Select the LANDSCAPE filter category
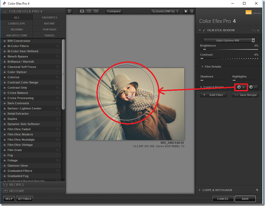The width and height of the screenshot is (265, 206). 17,24
